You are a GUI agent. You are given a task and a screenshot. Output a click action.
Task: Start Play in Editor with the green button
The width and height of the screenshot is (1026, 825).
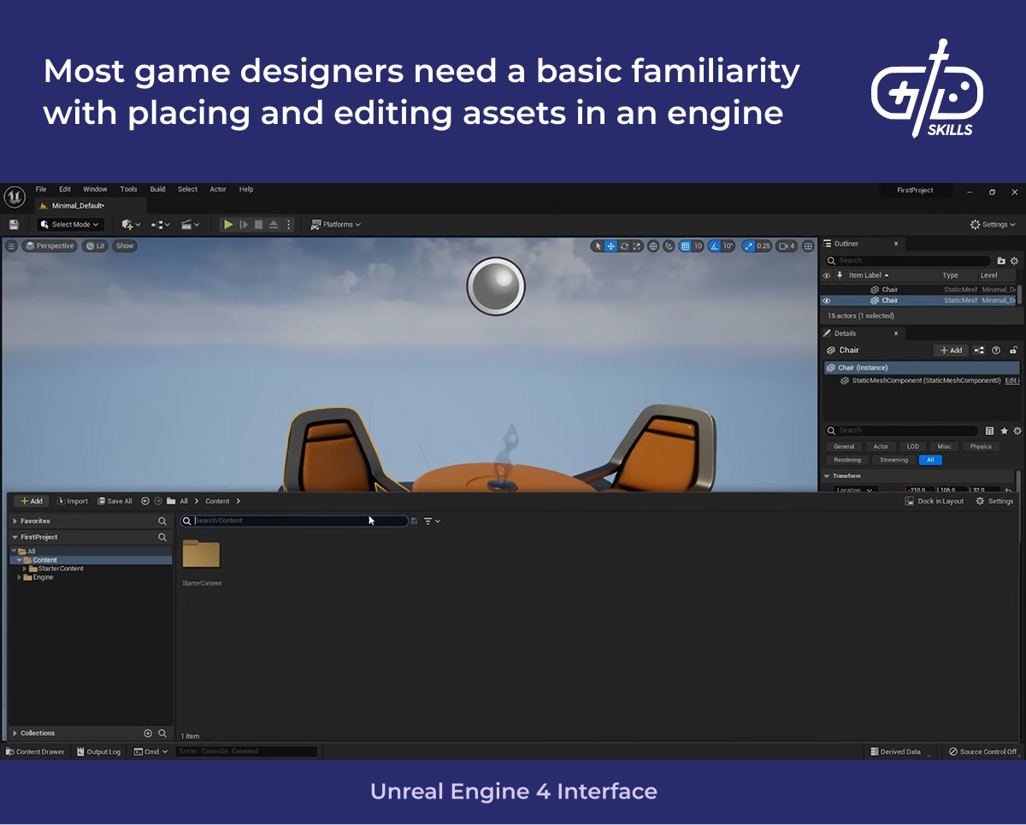point(228,225)
